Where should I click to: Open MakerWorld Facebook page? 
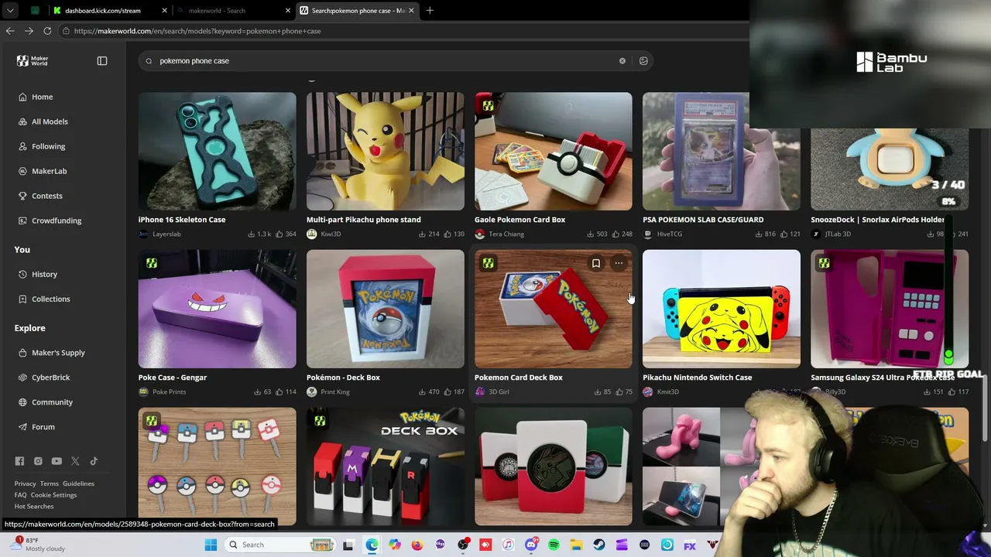click(19, 461)
